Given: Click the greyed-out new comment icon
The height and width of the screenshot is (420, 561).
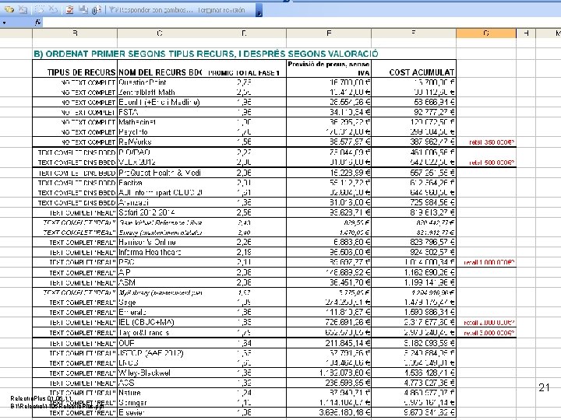Looking at the screenshot, I should tap(40, 9).
